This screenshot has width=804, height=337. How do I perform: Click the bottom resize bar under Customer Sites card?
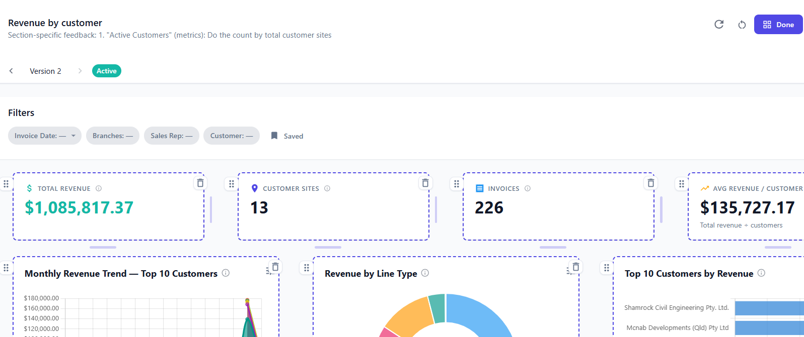click(x=328, y=247)
